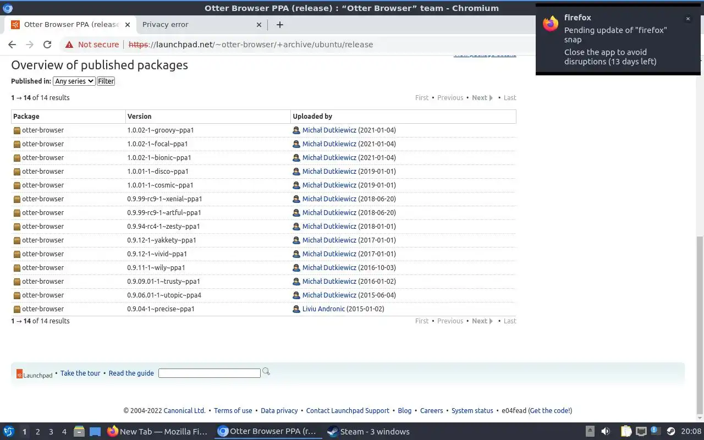Dismiss the firefox snap notification
The image size is (704, 440).
tap(687, 19)
